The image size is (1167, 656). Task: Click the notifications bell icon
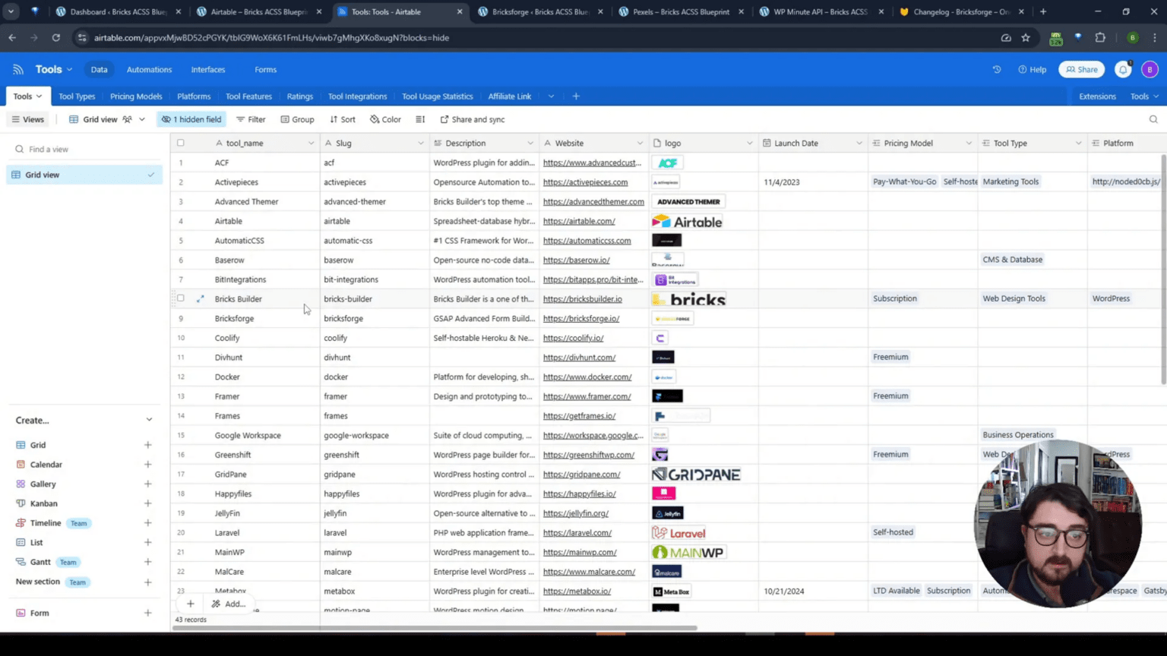[x=1122, y=69]
